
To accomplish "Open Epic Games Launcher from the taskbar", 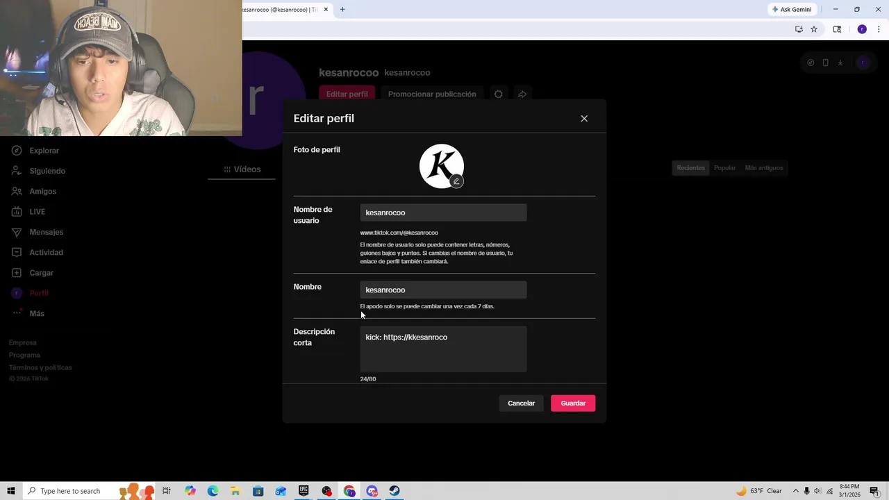I will pyautogui.click(x=304, y=491).
